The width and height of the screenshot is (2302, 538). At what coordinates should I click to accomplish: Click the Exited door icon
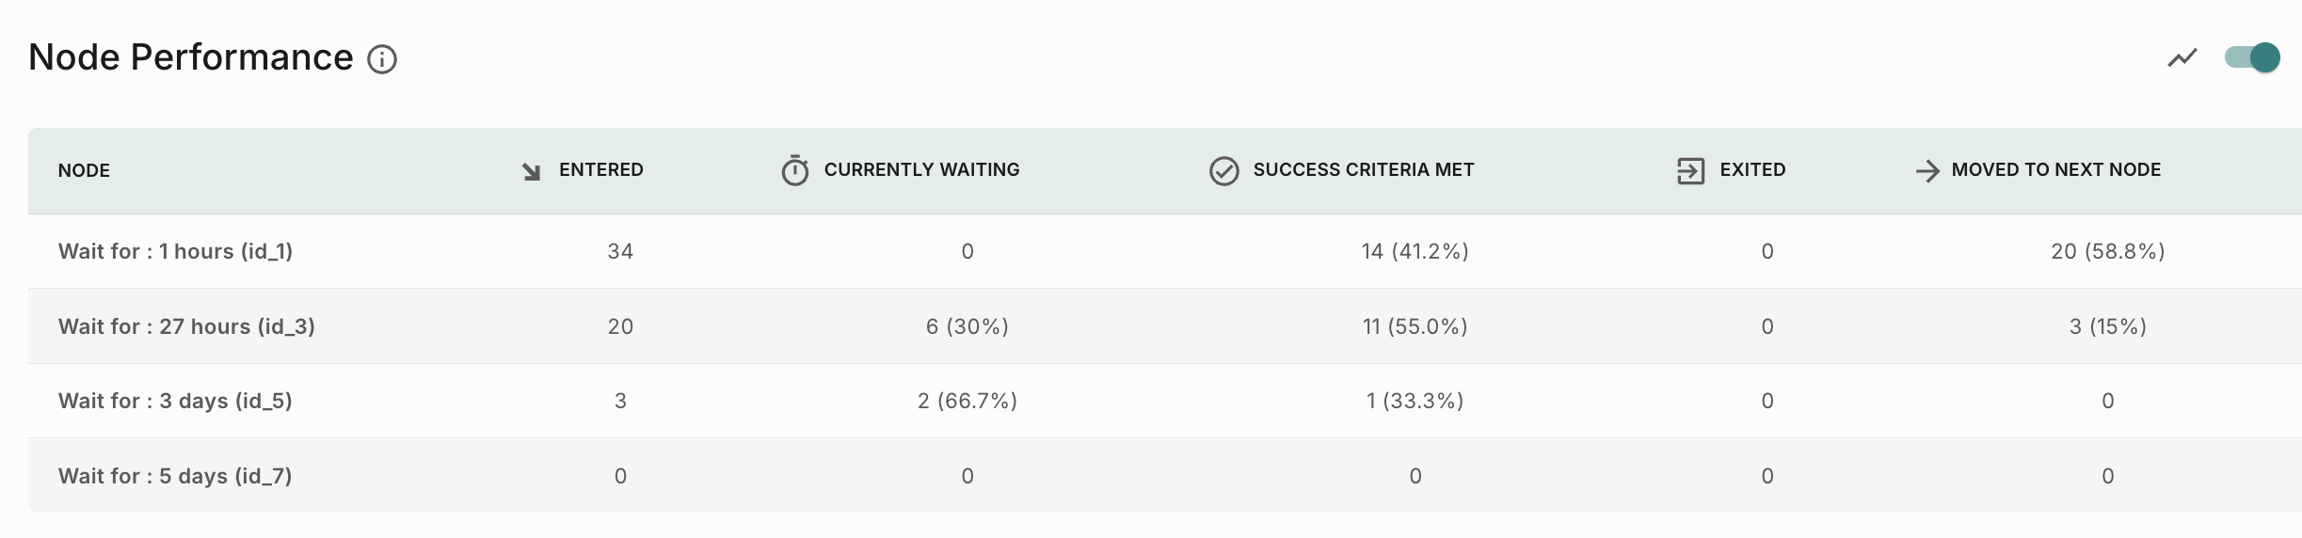[1690, 170]
